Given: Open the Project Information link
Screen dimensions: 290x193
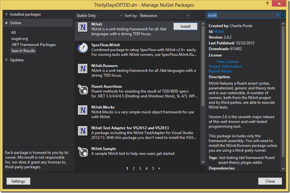Looking at the screenshot, I should (x=225, y=66).
